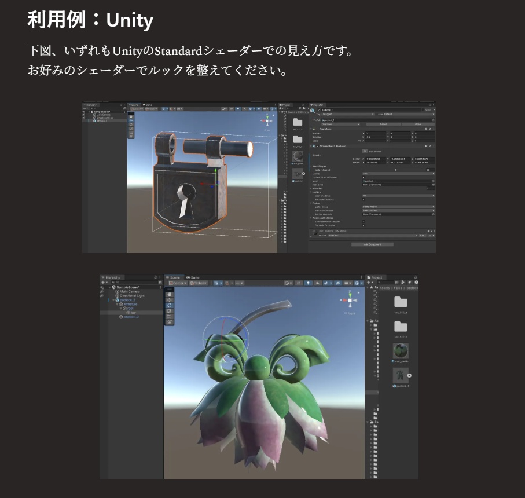The width and height of the screenshot is (525, 498).
Task: Open Skinned Mesh Renderer help icon
Action: [x=426, y=146]
